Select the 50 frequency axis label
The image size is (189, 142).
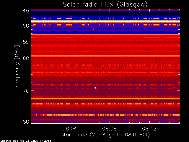tap(26, 26)
